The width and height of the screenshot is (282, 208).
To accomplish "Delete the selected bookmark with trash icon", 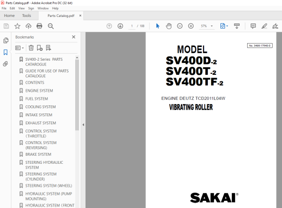I will 31,48.
